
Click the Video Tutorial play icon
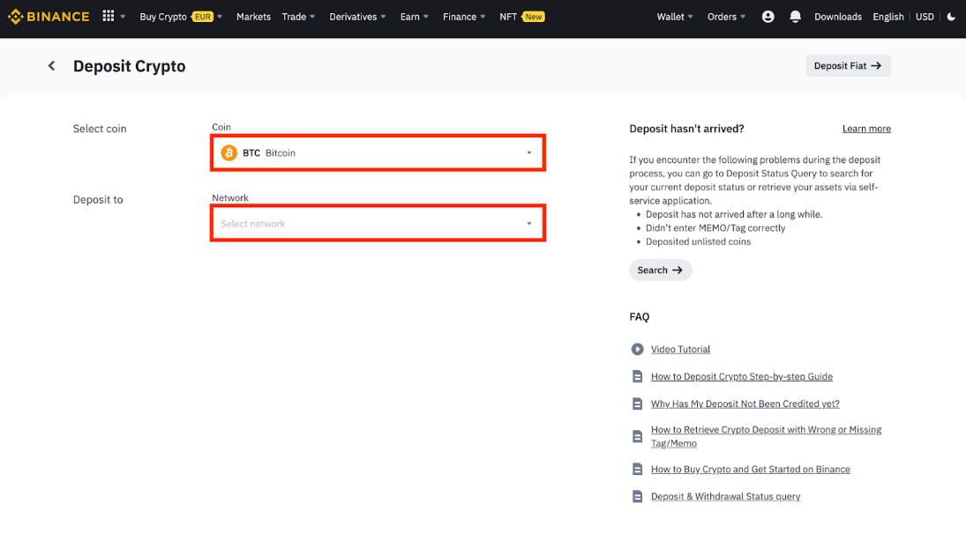click(637, 349)
